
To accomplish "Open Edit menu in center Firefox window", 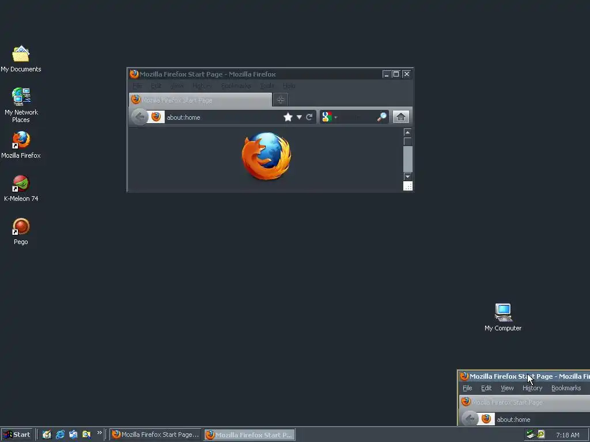I will [156, 86].
